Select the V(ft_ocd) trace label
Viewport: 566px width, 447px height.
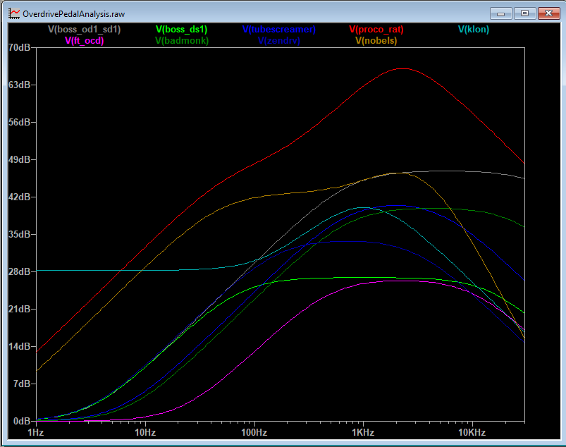click(84, 40)
